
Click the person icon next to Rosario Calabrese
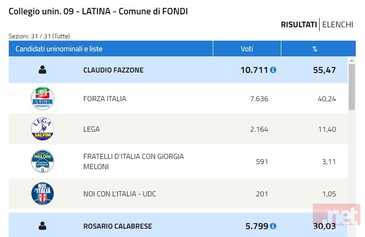point(43,226)
